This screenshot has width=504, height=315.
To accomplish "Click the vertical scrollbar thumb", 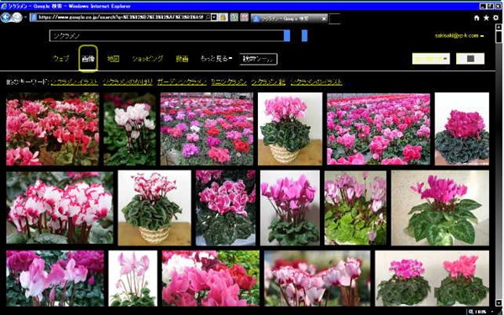I will coord(498,37).
